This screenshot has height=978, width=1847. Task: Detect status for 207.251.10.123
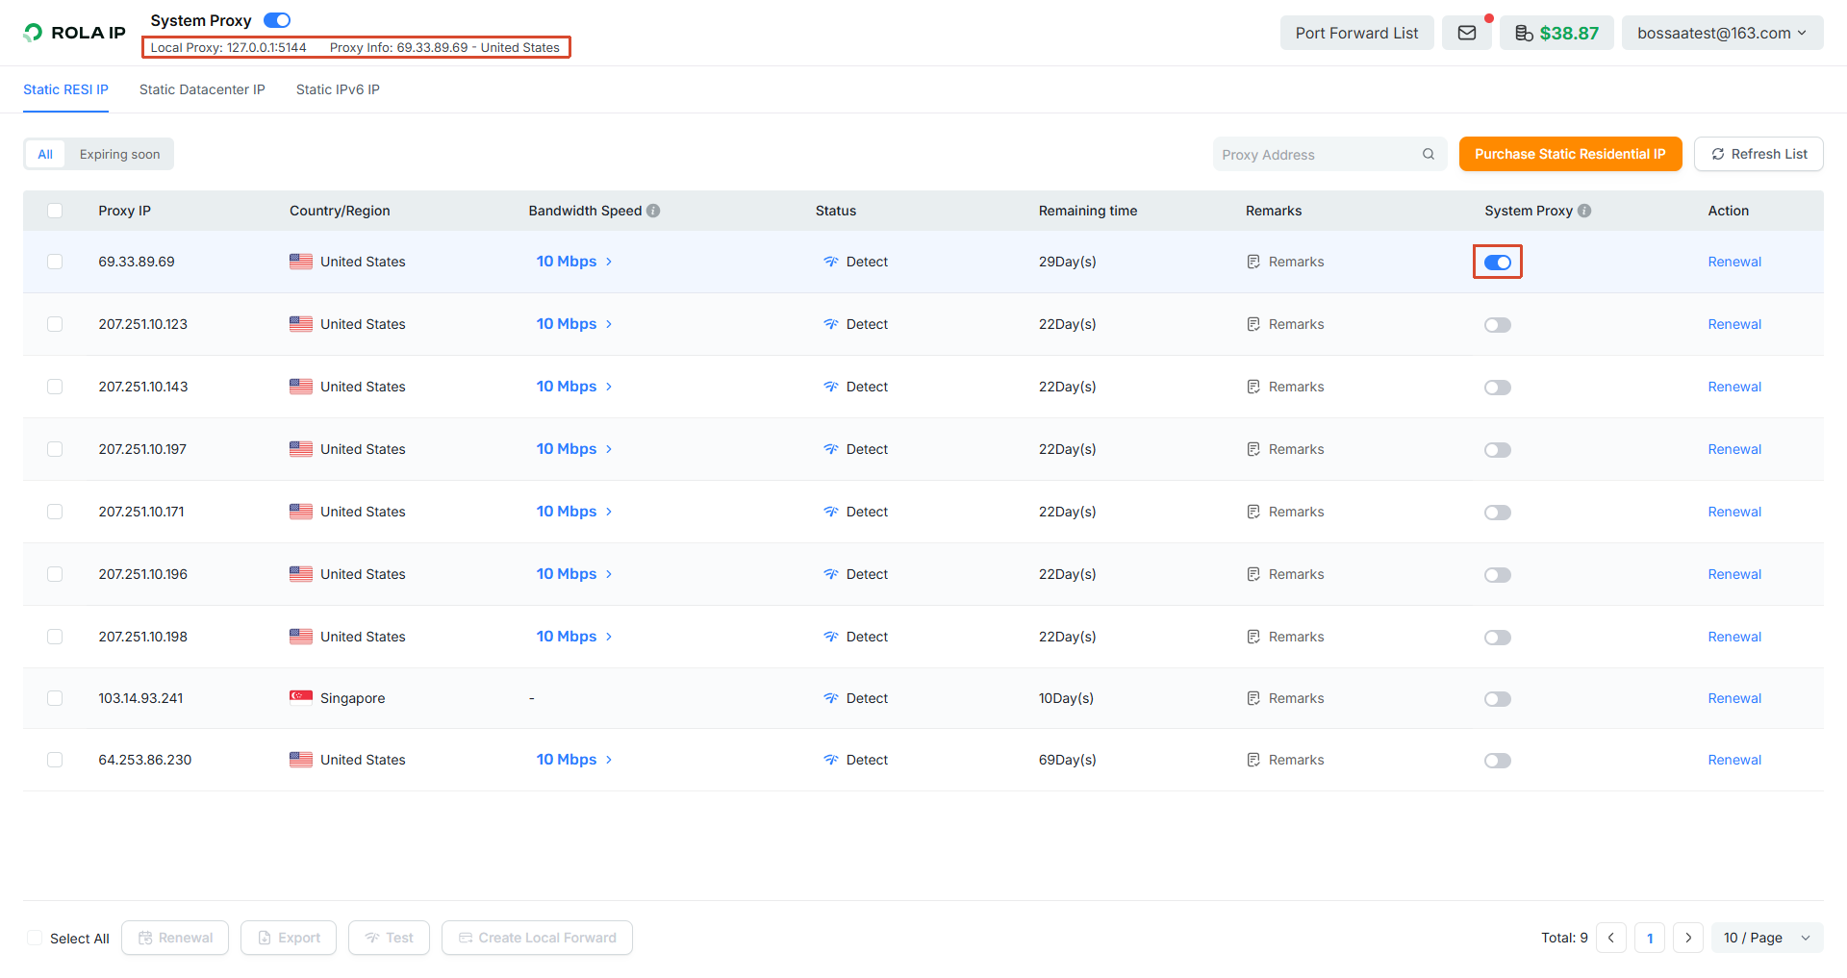coord(856,324)
